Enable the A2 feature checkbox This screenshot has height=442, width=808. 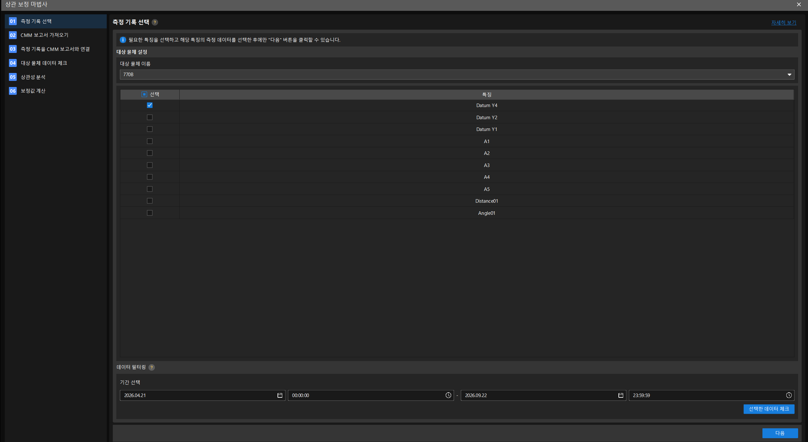[x=150, y=153]
